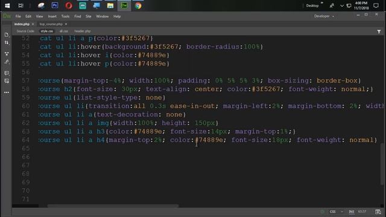Open the Developer workspace dropdown
Image resolution: width=386 pixels, height=217 pixels.
pos(324,16)
